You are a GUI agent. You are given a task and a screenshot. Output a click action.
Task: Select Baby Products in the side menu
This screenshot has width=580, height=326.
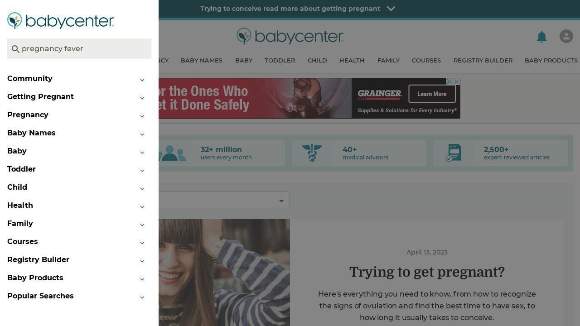click(35, 278)
